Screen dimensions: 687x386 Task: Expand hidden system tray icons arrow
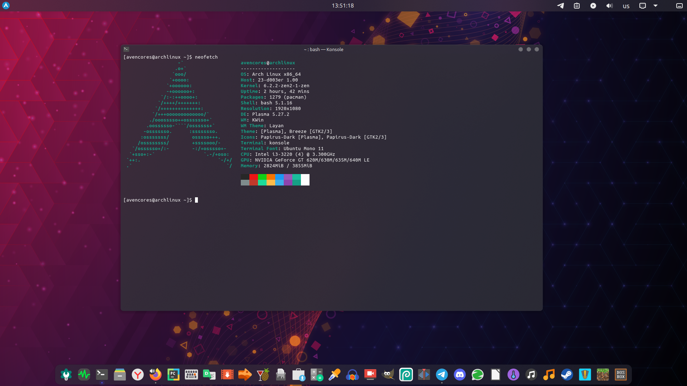[x=656, y=6]
